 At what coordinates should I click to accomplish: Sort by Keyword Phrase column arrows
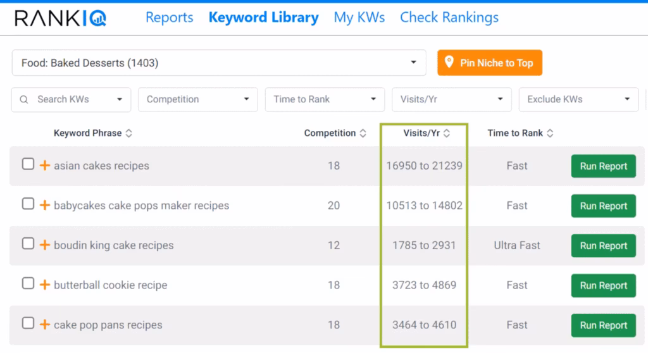pos(129,133)
